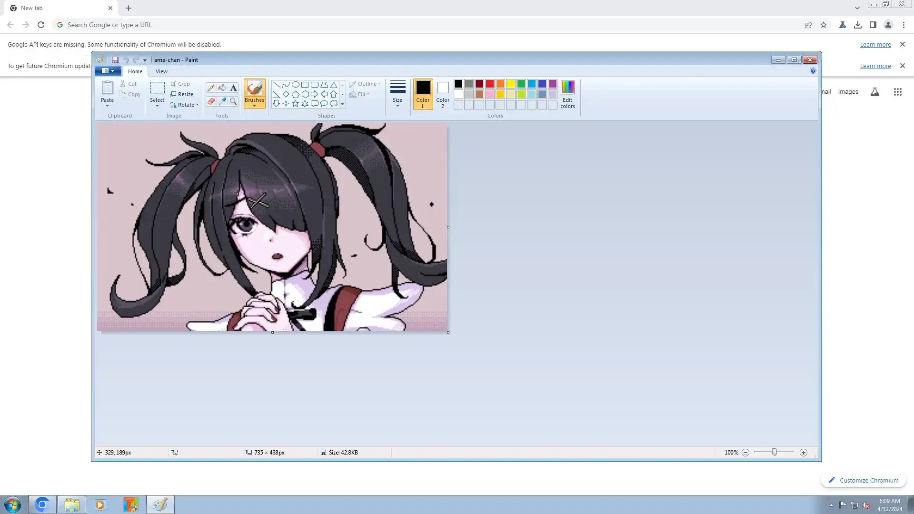Switch to the View ribbon tab

161,71
